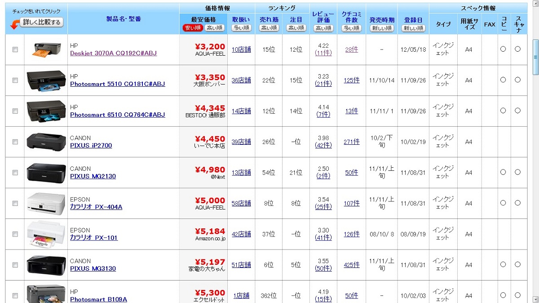Click the scrollbar up arrow
This screenshot has width=539, height=303.
(535, 4)
